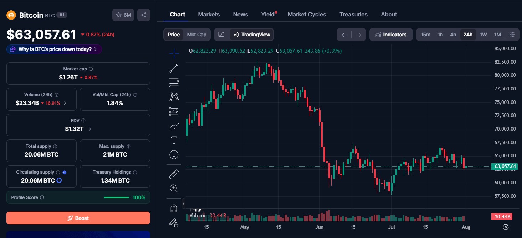Screen dimensions: 522x238
Task: Click the 1.34M BTC treasury holdings value
Action: pyautogui.click(x=115, y=180)
